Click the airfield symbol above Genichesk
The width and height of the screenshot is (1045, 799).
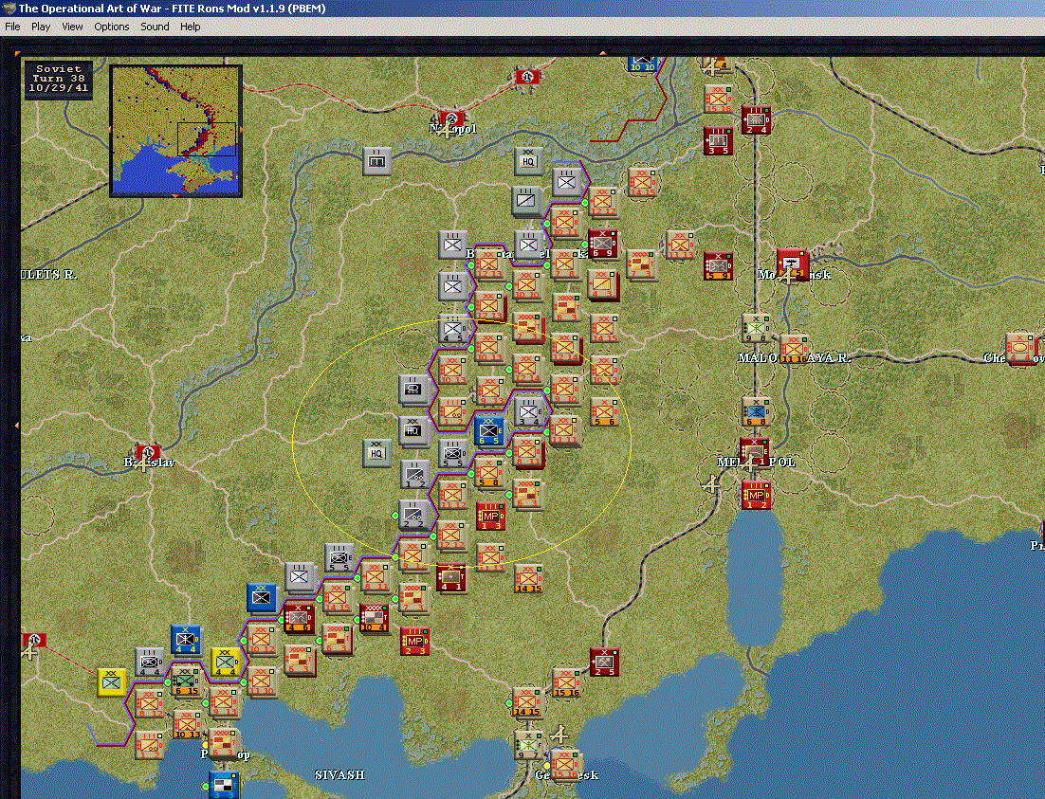(x=559, y=734)
